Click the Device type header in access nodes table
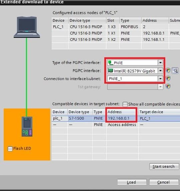 click(87, 20)
